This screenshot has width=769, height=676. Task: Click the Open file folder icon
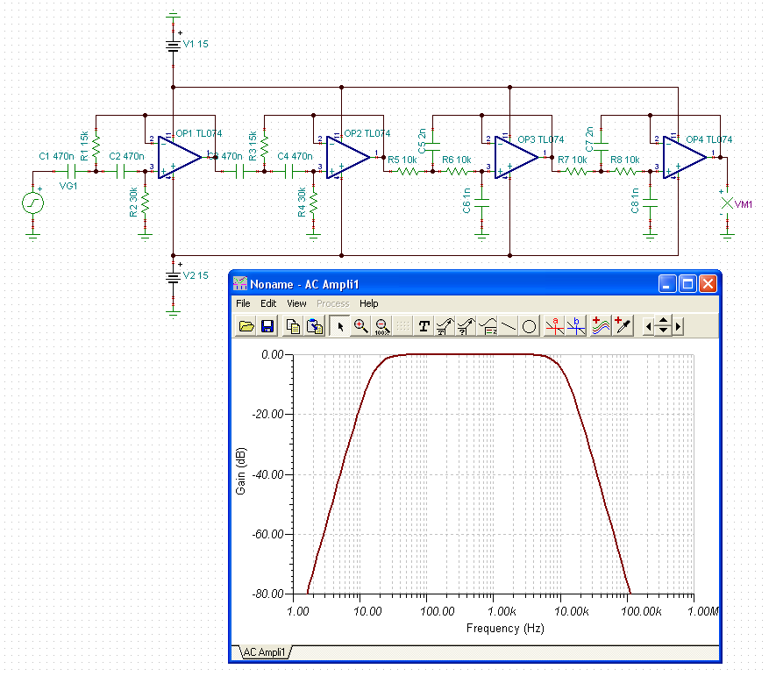[246, 326]
